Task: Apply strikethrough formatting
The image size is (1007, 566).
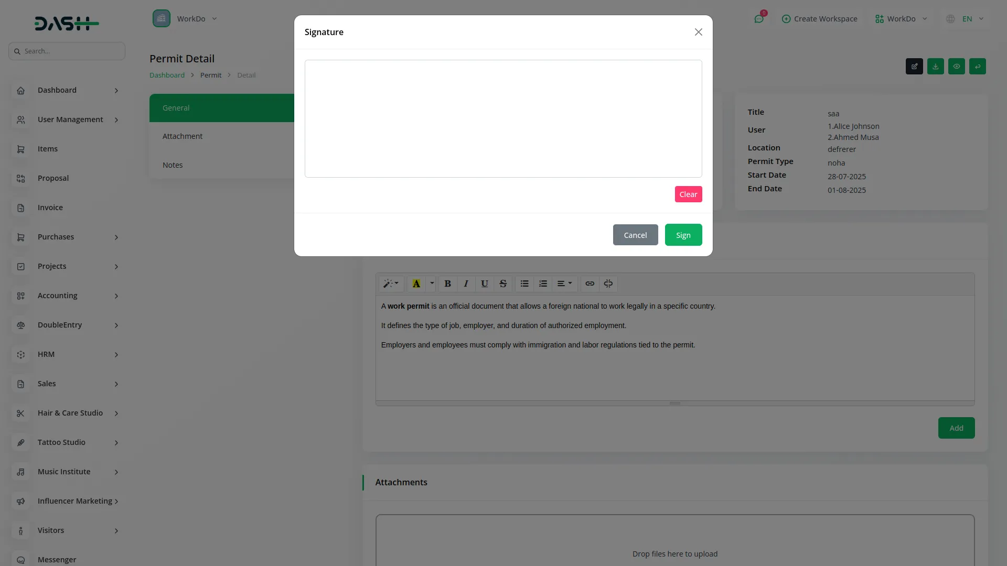Action: pos(502,284)
